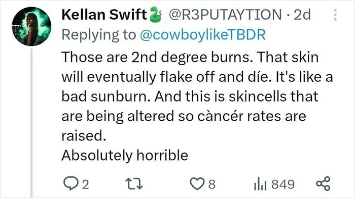Open Kellan Swift's profile picture
Viewport: 355px width, 198px height.
click(31, 26)
